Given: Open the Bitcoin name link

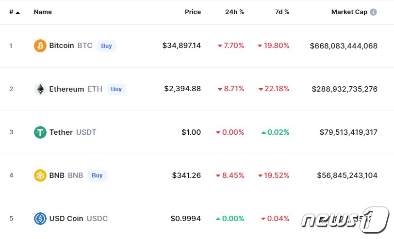Looking at the screenshot, I should tap(62, 46).
